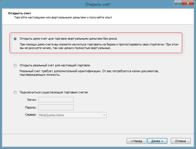Click the bold Открыть счет header
Viewport: 196px width, 149px height.
coord(20,13)
